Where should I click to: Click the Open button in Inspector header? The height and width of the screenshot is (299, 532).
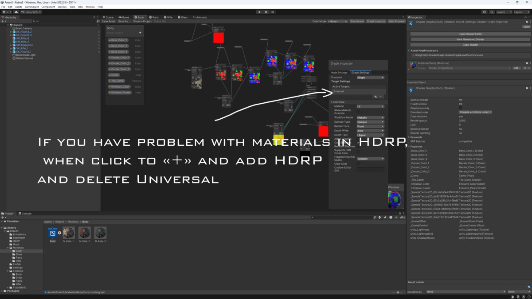tap(526, 27)
